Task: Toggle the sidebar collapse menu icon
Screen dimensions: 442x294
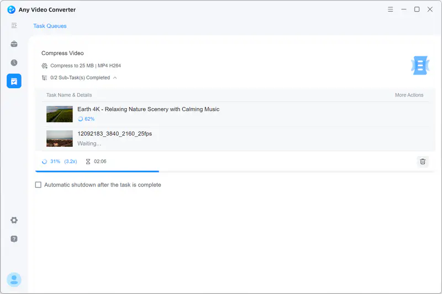Action: click(x=14, y=25)
